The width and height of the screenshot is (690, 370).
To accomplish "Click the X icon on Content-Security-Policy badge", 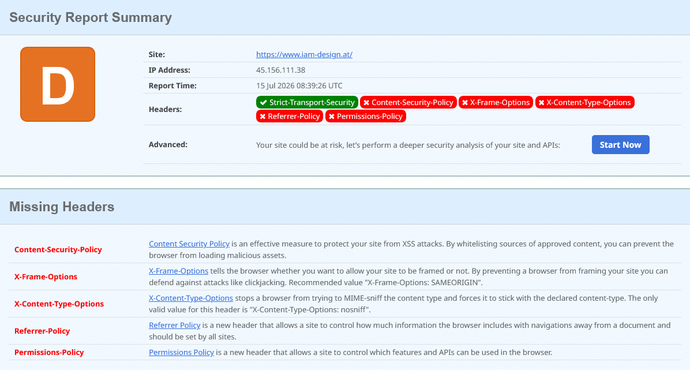I will 366,103.
